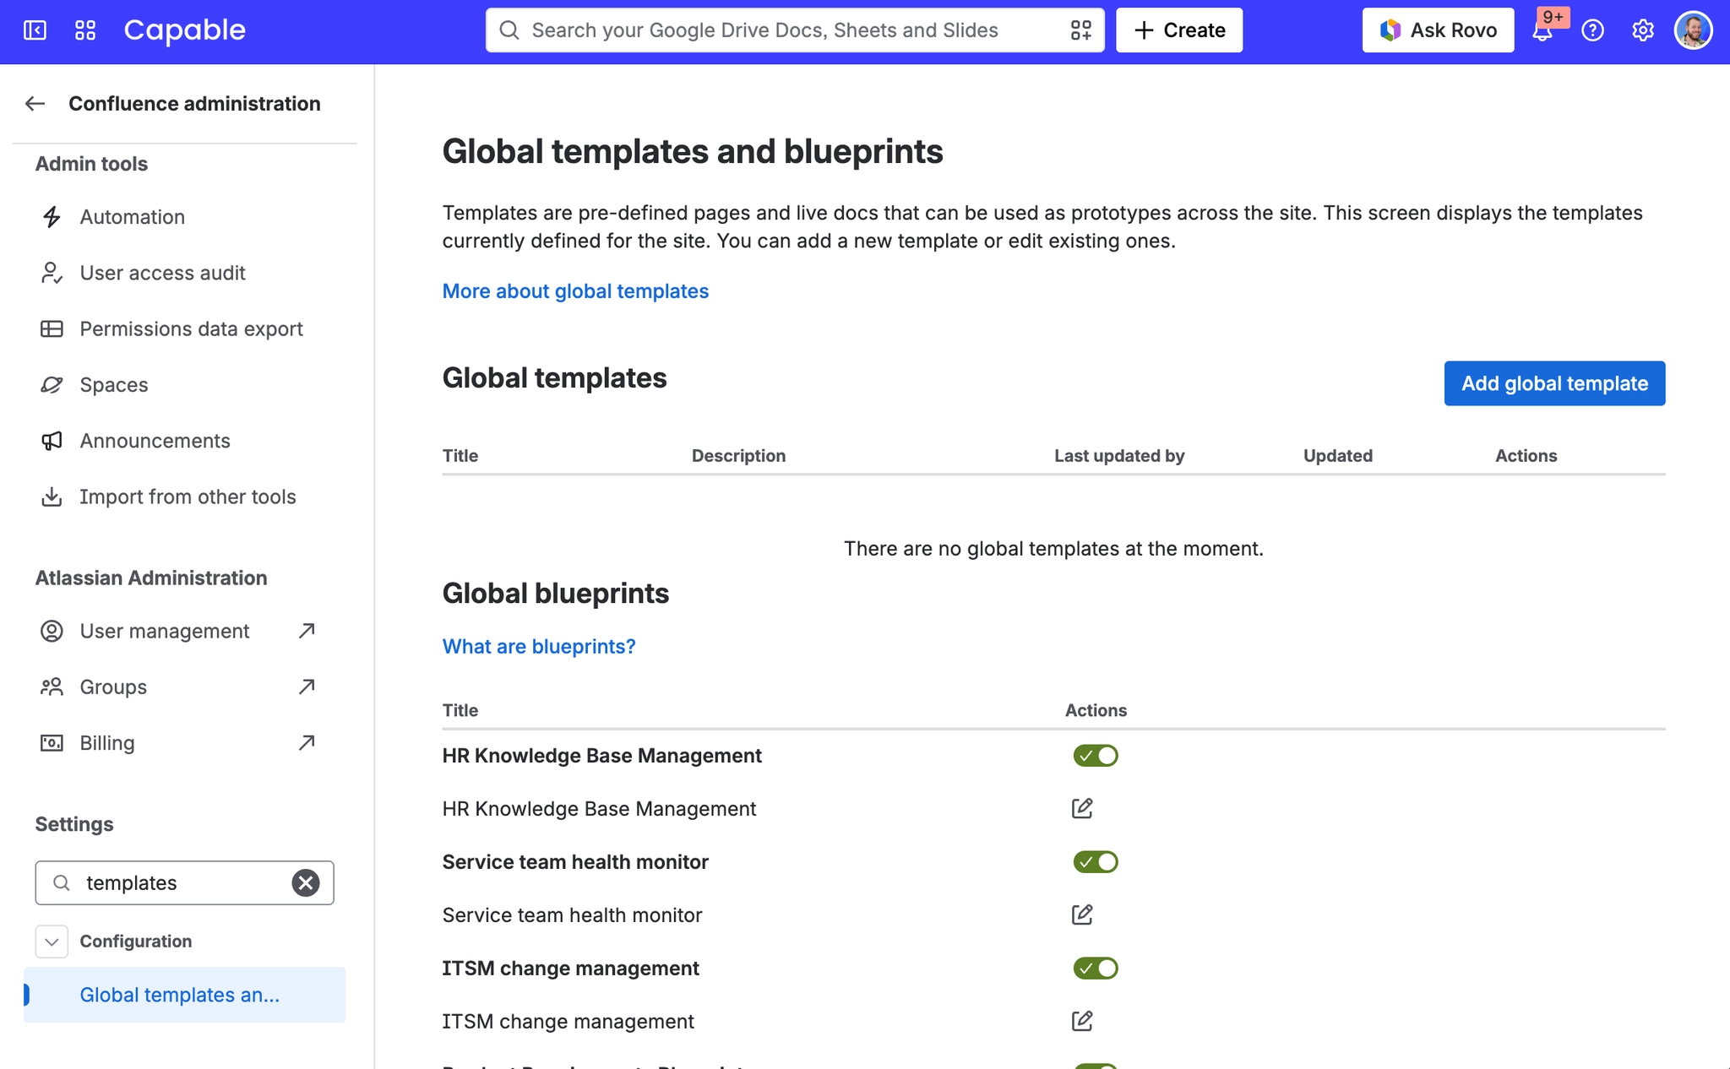
Task: Select Global templates and blueprints sidebar item
Action: pyautogui.click(x=184, y=995)
